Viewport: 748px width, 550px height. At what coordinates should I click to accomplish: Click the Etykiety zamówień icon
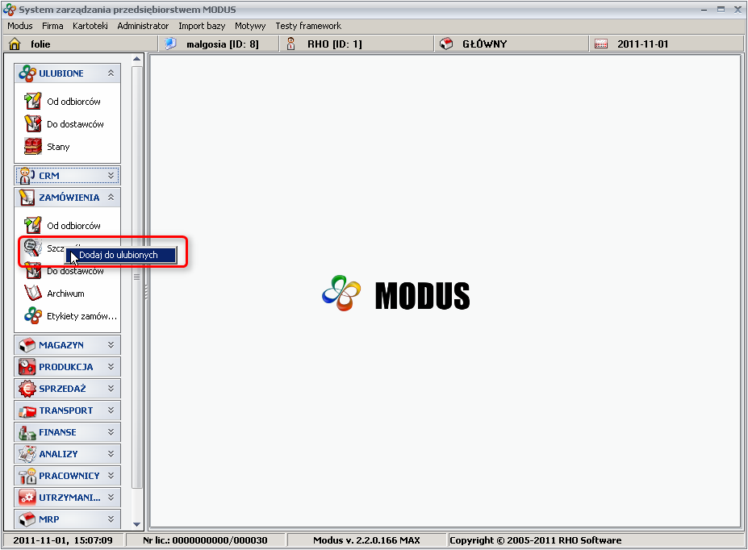[33, 315]
